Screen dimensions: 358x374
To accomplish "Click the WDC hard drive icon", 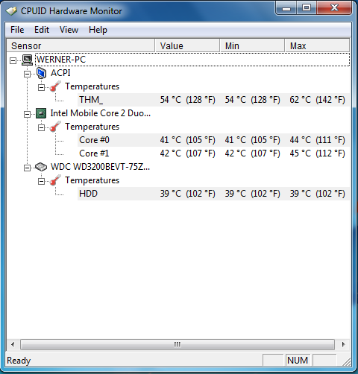I will (41, 167).
